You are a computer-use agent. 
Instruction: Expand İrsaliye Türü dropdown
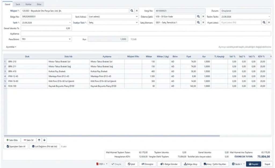coord(137,23)
